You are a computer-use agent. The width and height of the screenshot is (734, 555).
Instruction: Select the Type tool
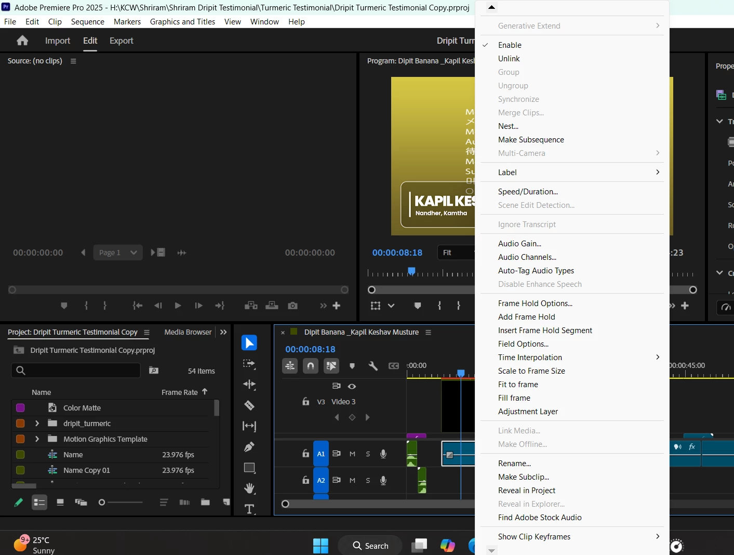coord(249,509)
